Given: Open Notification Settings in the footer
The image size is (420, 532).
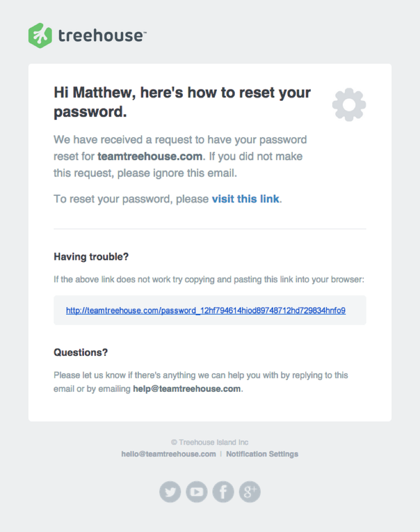Looking at the screenshot, I should 262,454.
